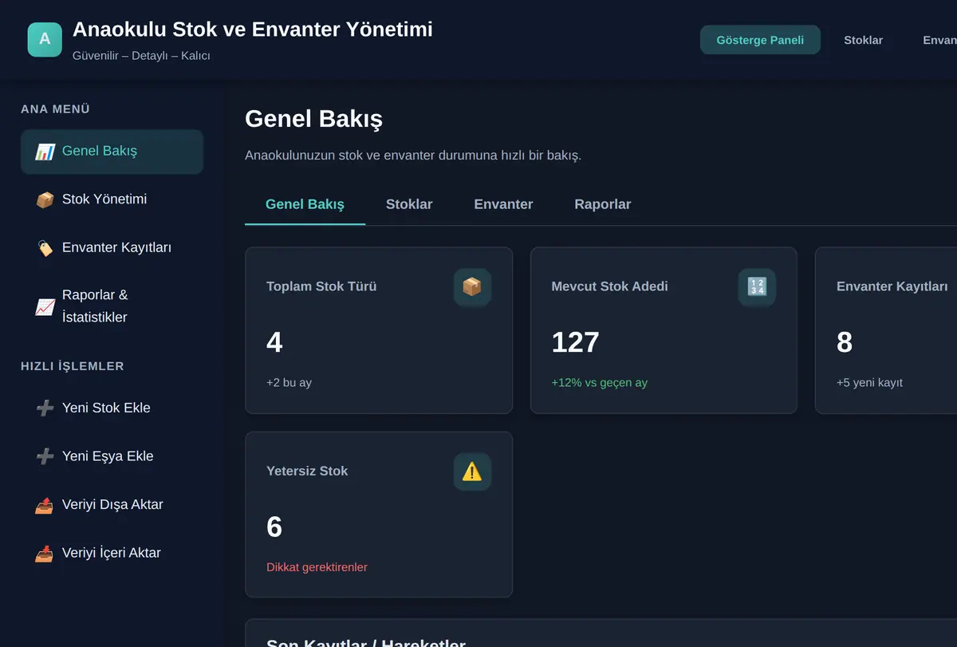This screenshot has height=647, width=957.
Task: Select the Stok Yönetimi box icon
Action: [x=45, y=199]
